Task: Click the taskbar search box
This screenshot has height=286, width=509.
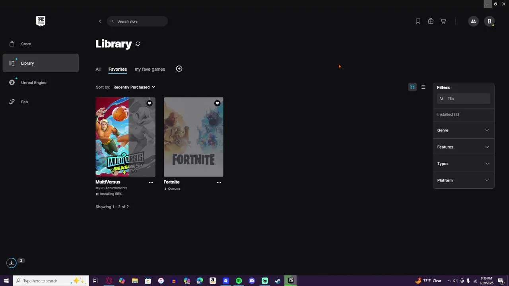Action: (51, 281)
